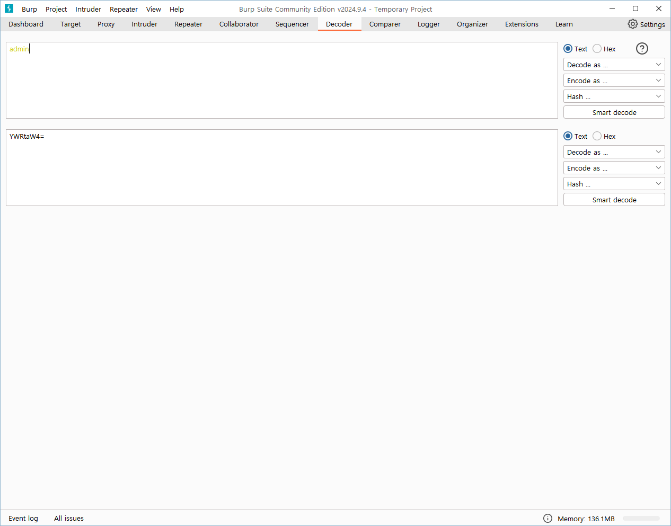
Task: Select Text radio for the YWRtaW4= output
Action: pyautogui.click(x=568, y=136)
